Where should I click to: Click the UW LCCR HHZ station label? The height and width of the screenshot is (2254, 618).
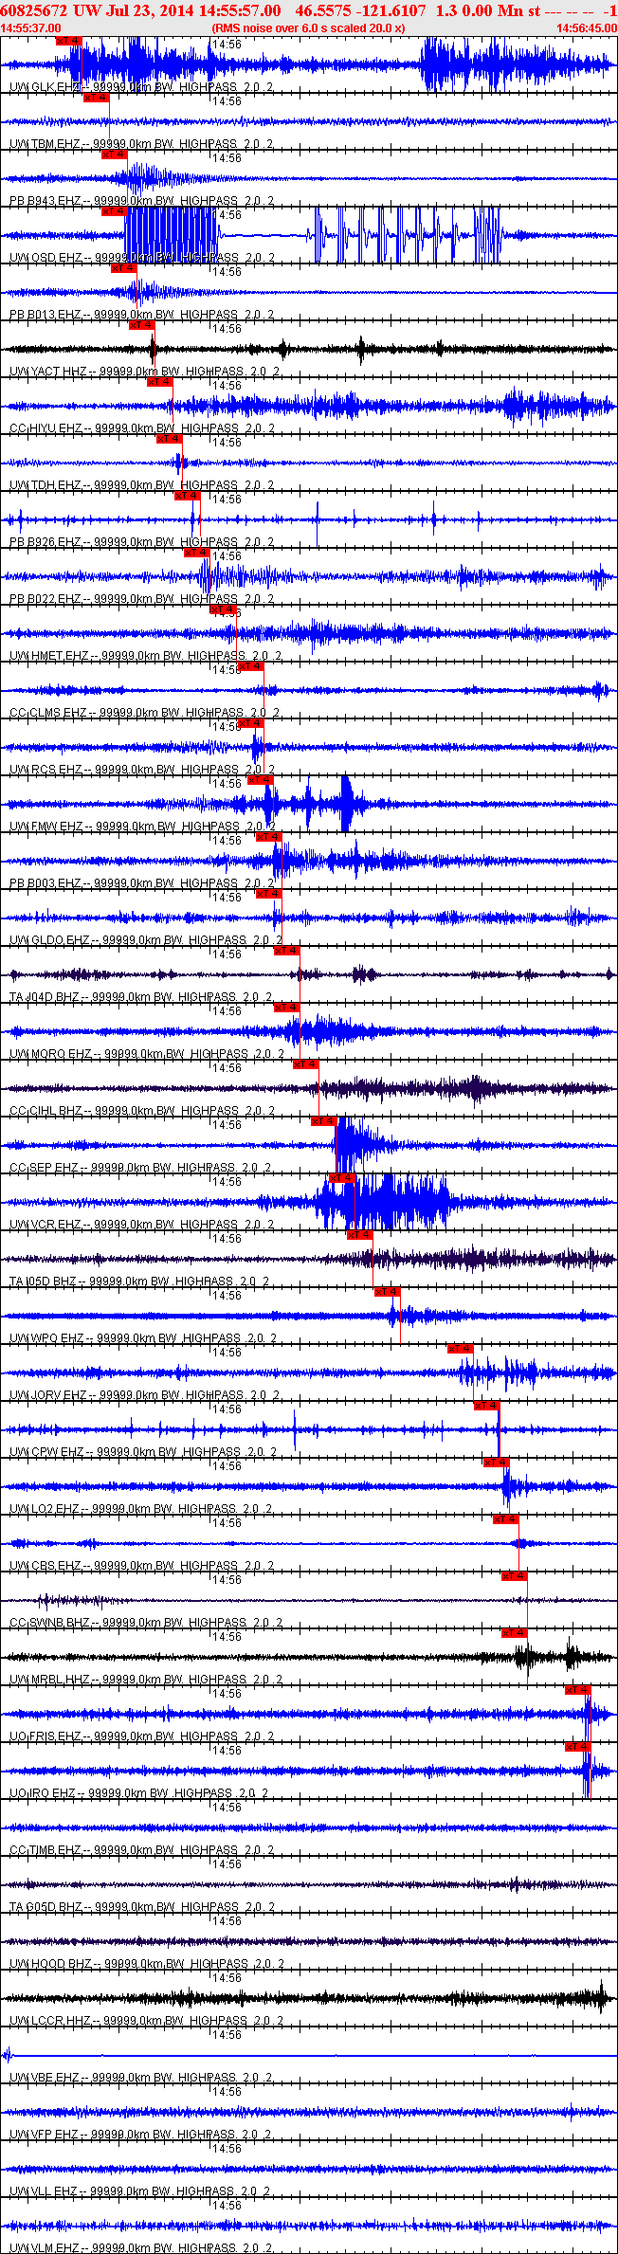click(49, 2021)
